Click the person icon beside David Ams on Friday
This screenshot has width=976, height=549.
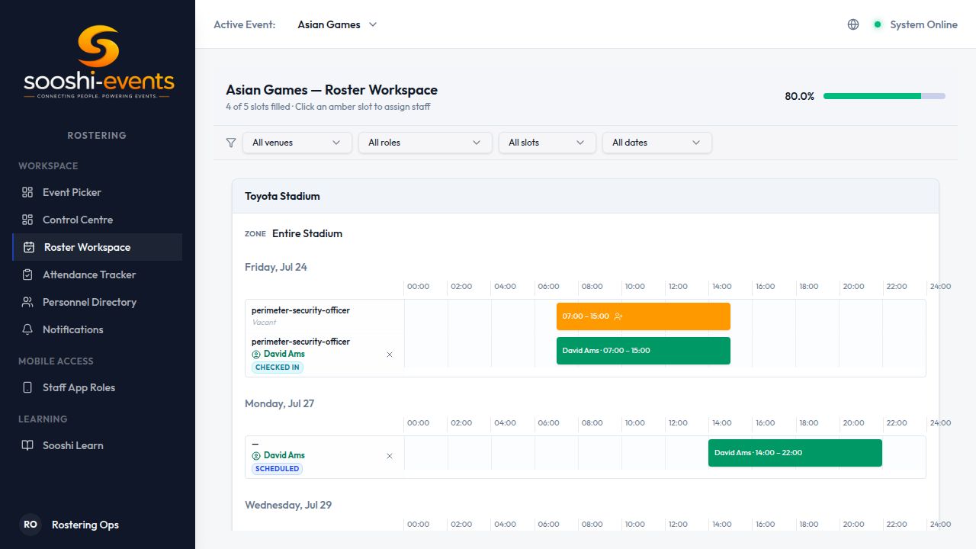[256, 355]
